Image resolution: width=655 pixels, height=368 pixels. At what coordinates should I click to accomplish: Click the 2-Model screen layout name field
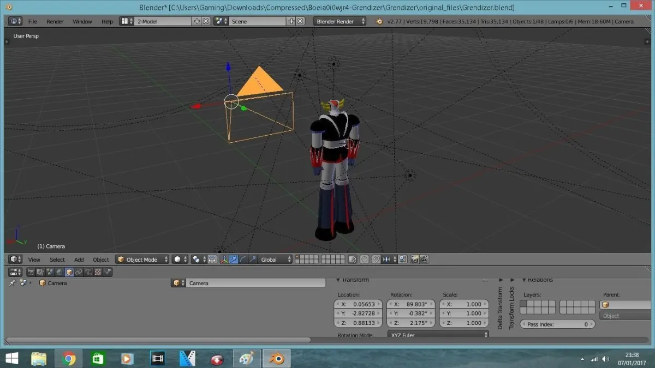[163, 21]
